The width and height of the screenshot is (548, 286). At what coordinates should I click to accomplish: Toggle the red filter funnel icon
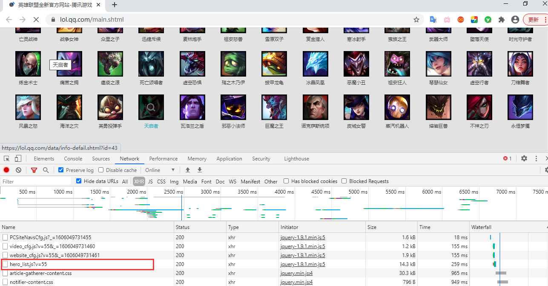pos(34,170)
